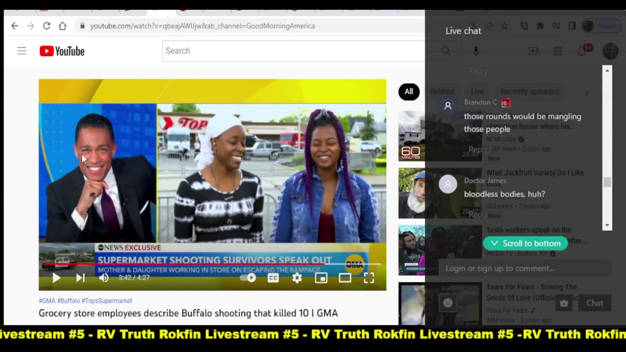This screenshot has width=626, height=352.
Task: Open the media controls playlist icon
Action: [556, 26]
